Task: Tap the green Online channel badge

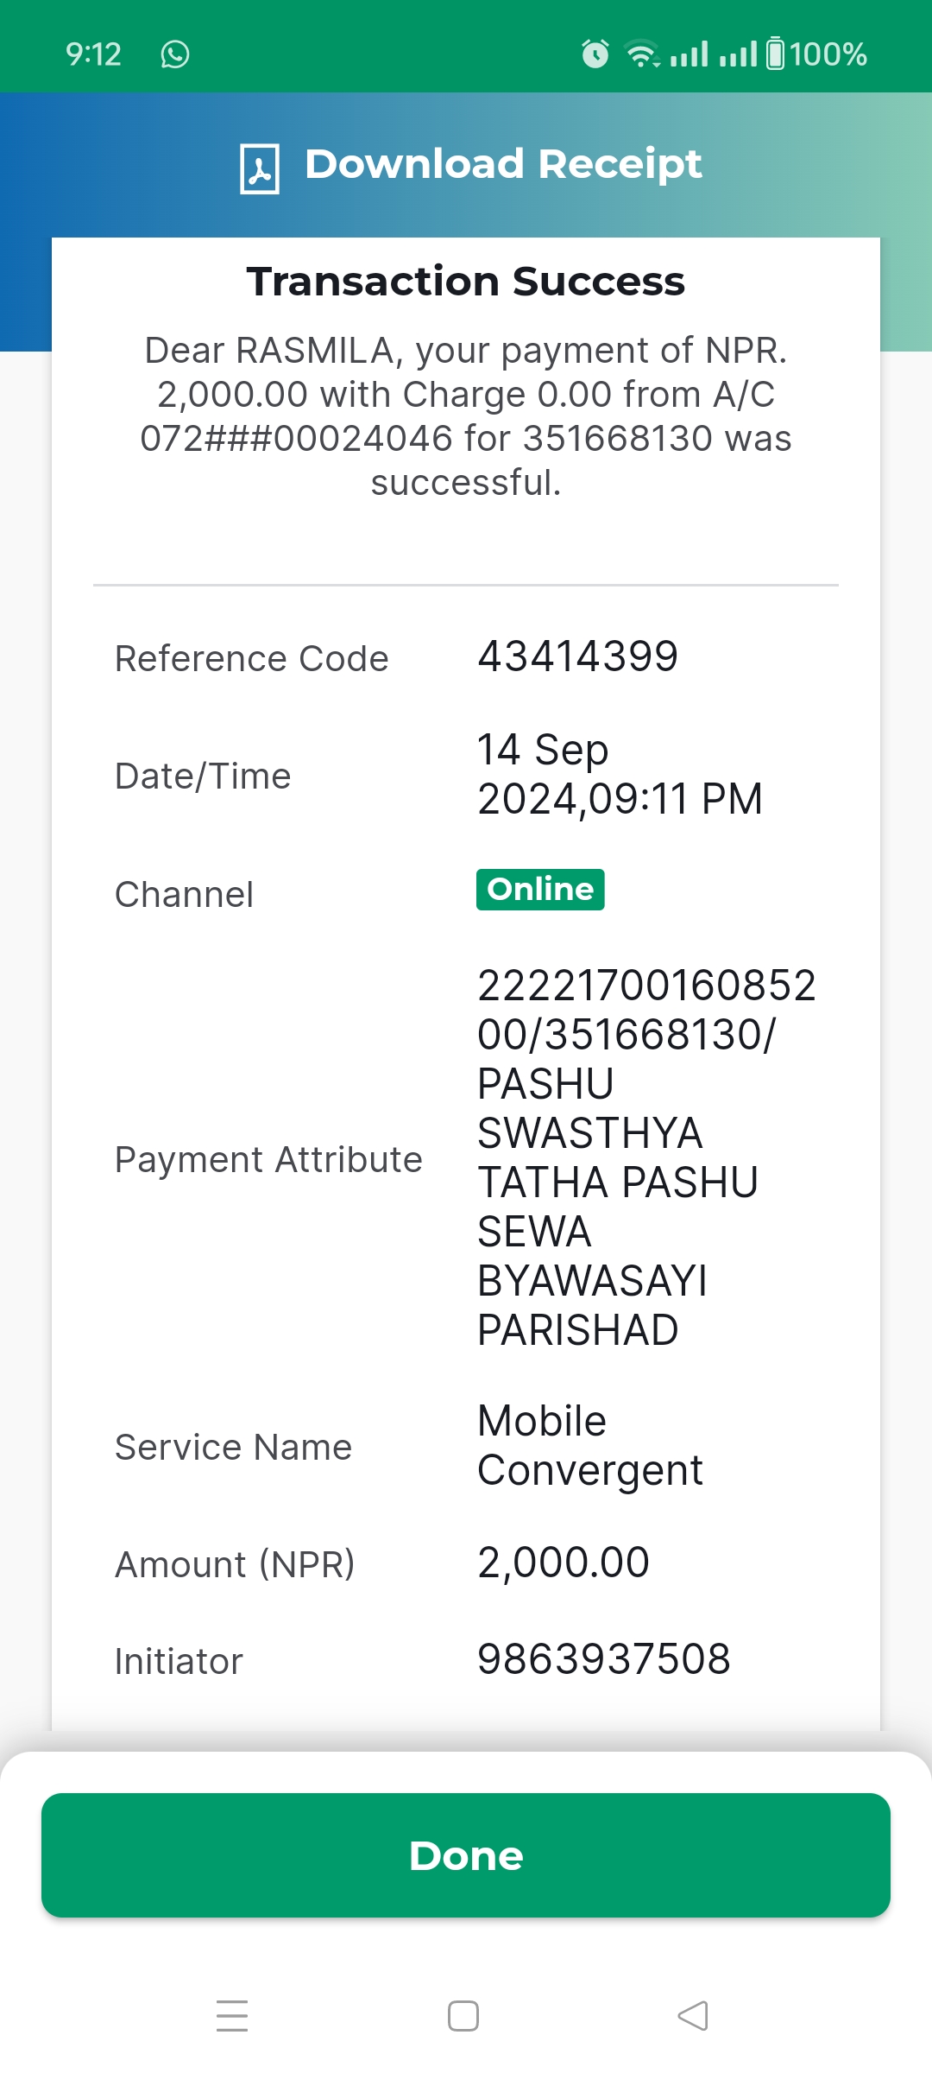Action: (540, 890)
